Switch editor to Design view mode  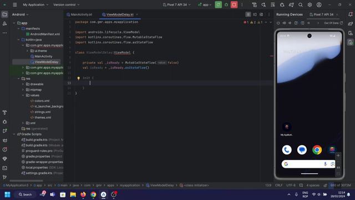[261, 14]
